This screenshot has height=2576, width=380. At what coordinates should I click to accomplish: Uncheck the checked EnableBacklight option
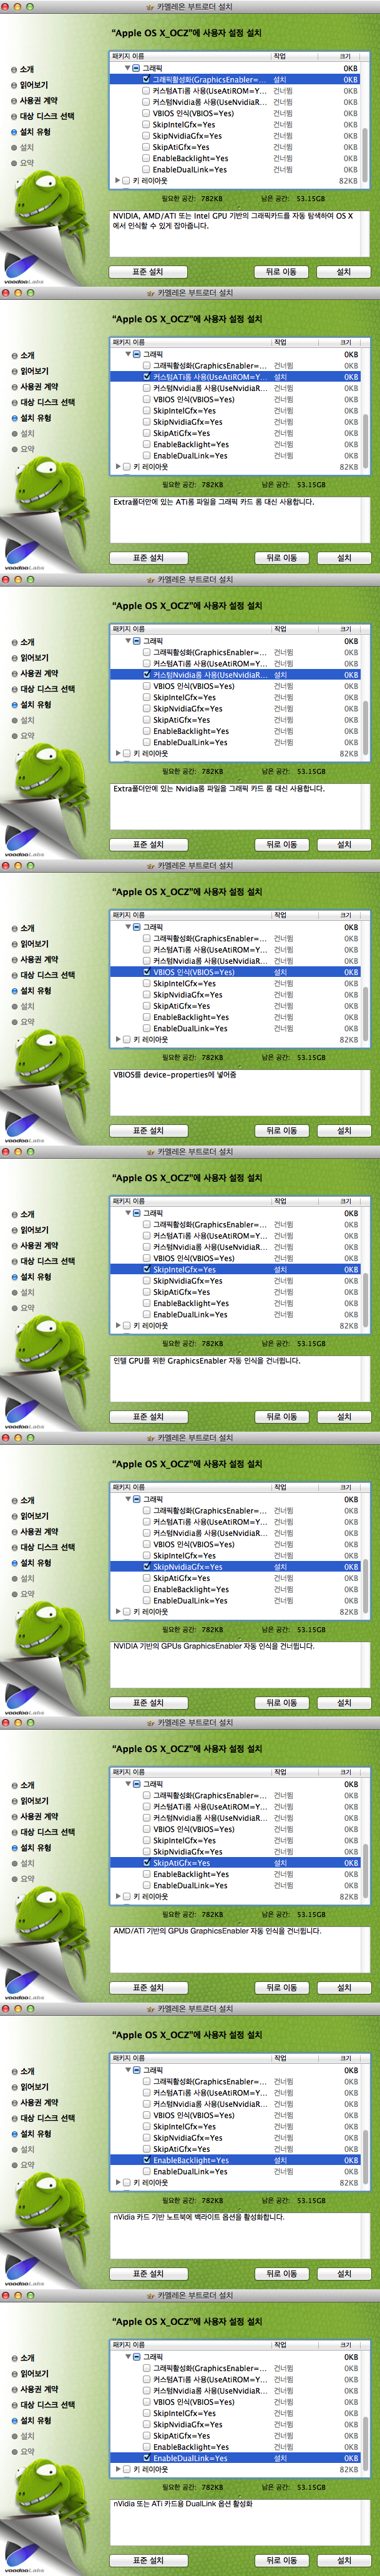pos(146,2160)
